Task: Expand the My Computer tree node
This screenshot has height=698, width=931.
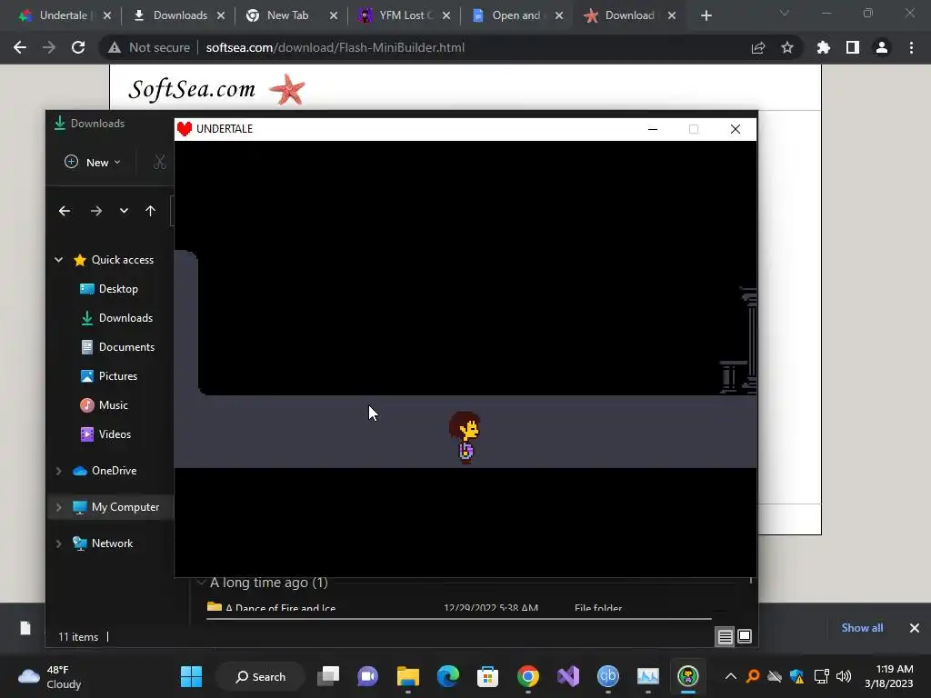Action: (59, 507)
